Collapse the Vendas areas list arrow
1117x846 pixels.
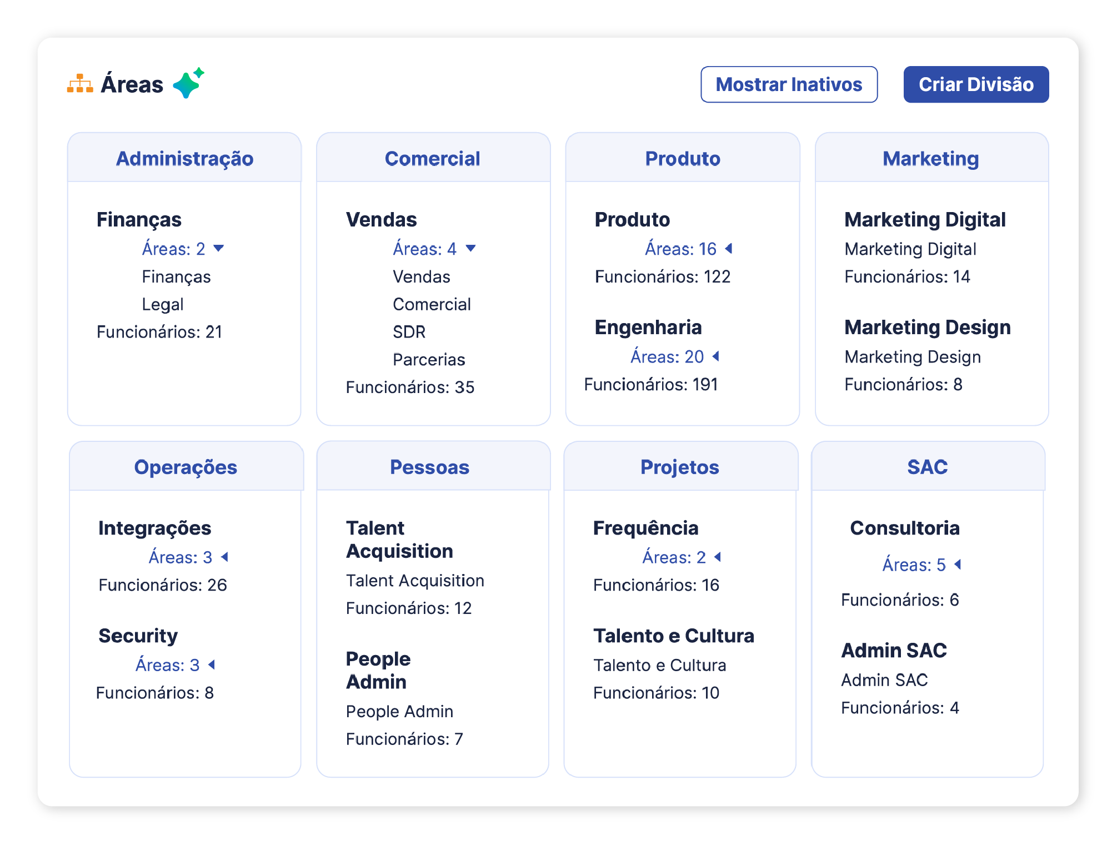[x=470, y=249]
